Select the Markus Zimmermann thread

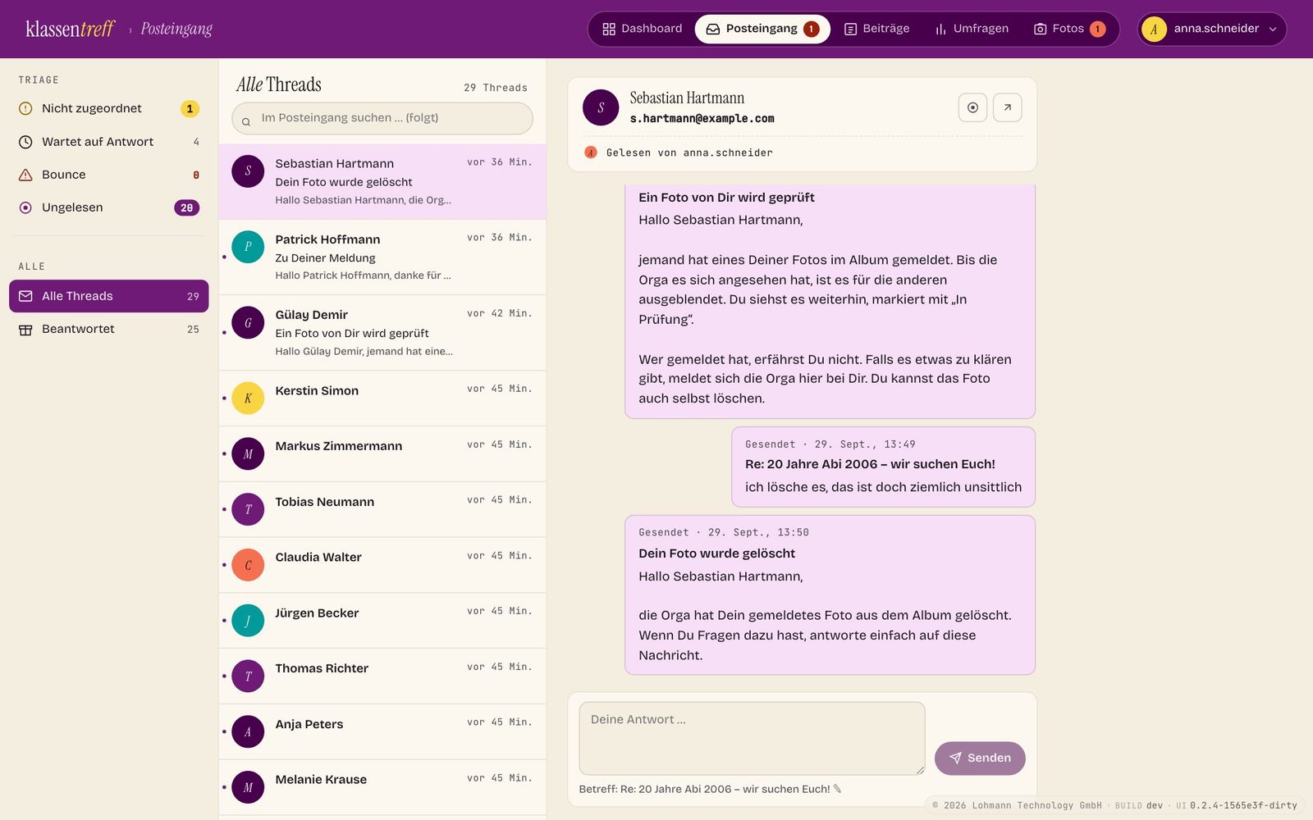(x=382, y=453)
